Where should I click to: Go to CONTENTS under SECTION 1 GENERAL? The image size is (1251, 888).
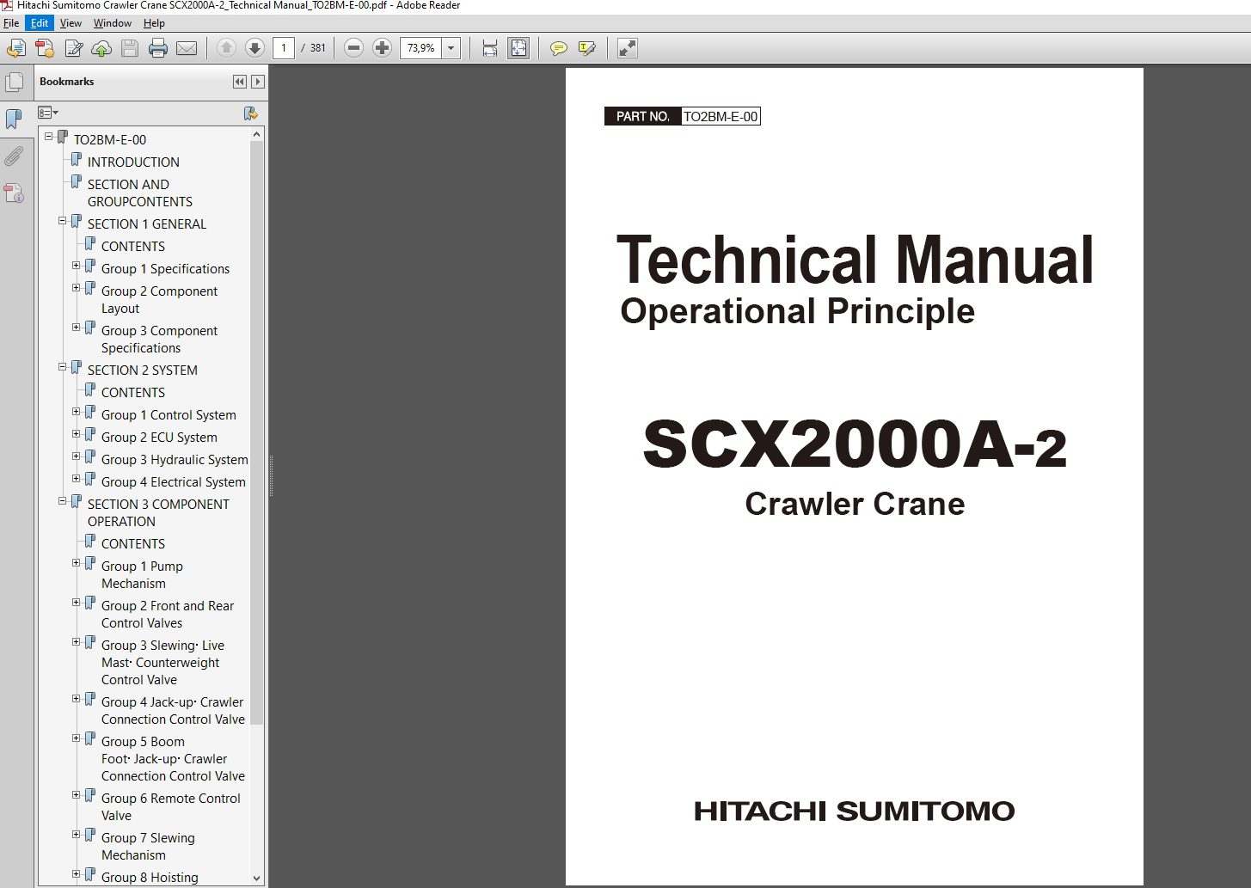pyautogui.click(x=133, y=246)
